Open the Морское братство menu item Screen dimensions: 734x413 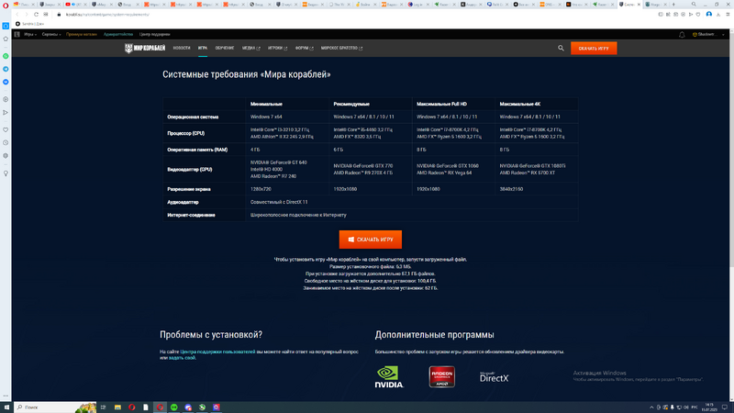(341, 48)
